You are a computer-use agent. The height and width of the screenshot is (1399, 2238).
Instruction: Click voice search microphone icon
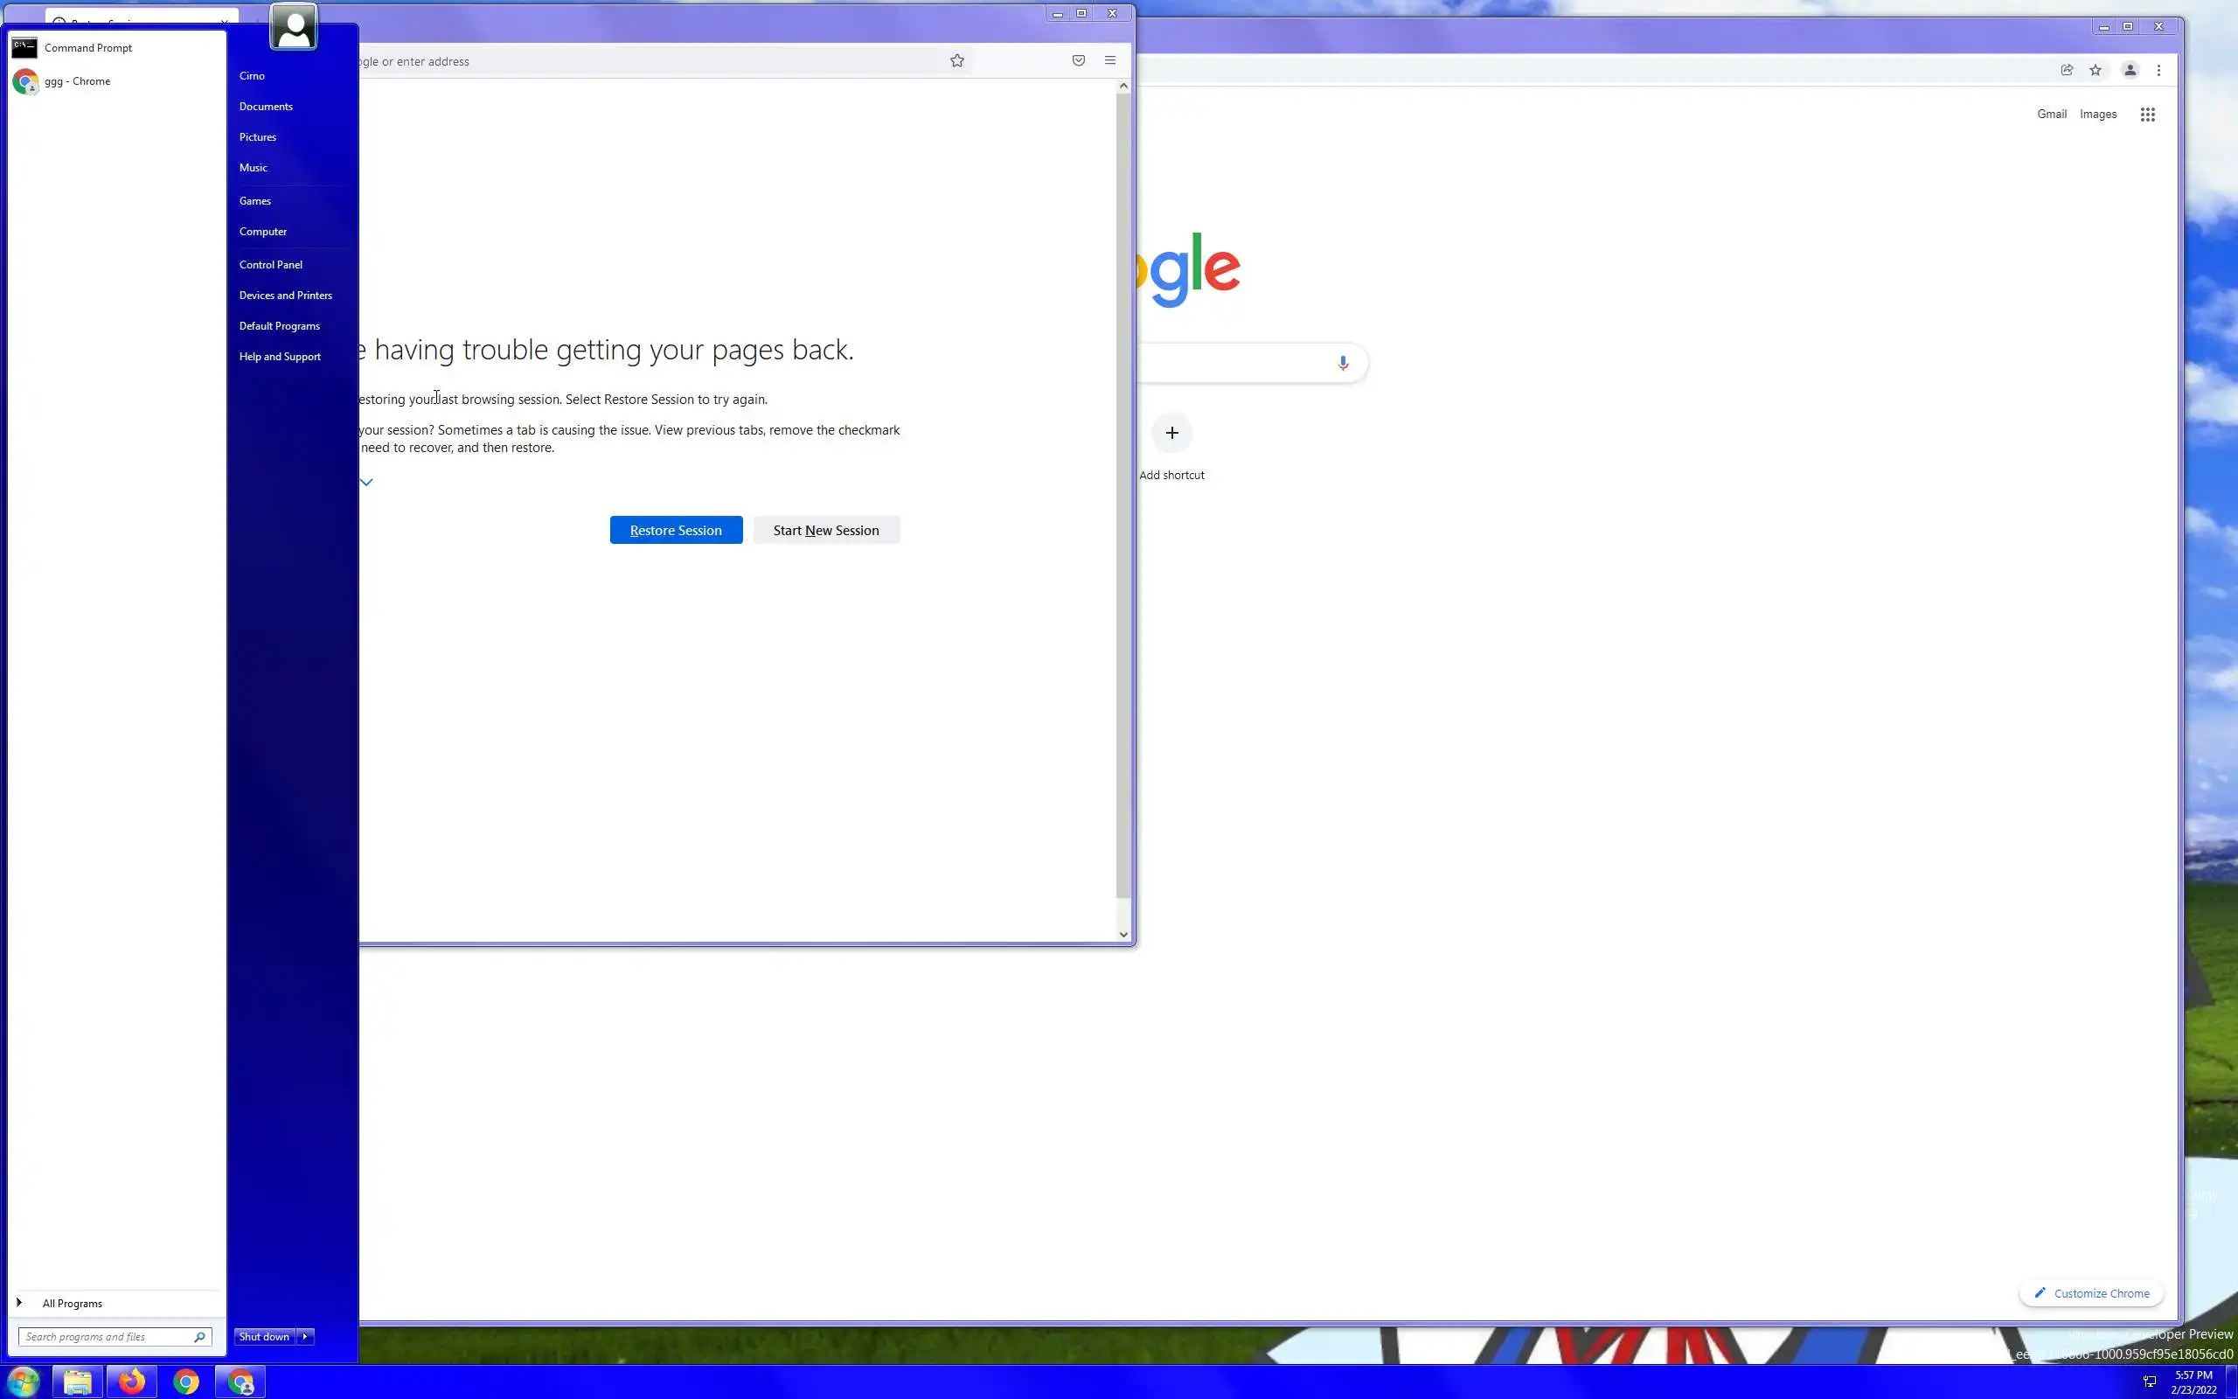pos(1343,363)
